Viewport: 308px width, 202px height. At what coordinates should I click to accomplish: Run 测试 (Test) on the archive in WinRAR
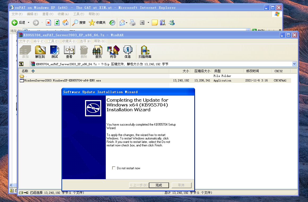point(54,52)
